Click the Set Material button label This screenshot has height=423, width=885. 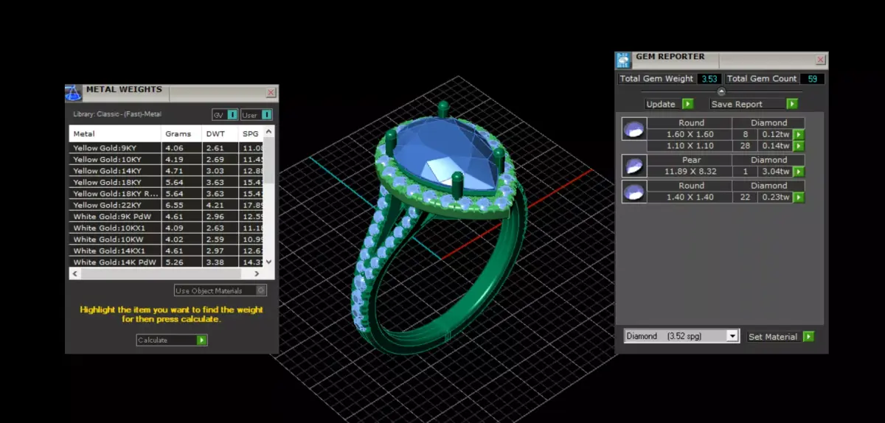point(773,336)
